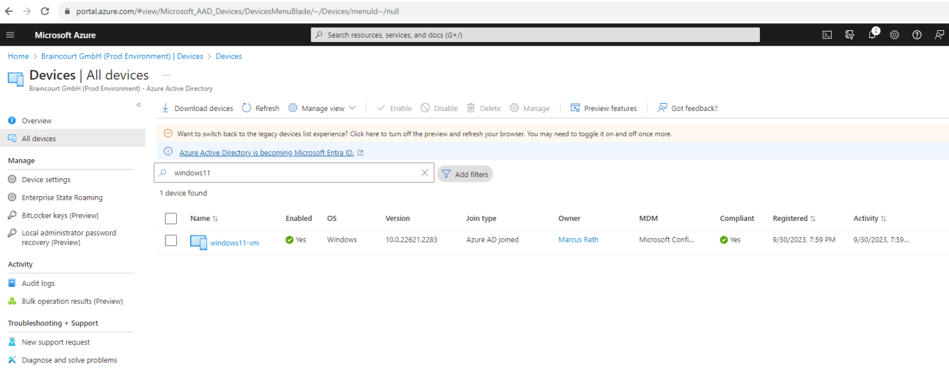Check the header select-all checkbox
Viewport: 949px width, 380px height.
pyautogui.click(x=171, y=218)
